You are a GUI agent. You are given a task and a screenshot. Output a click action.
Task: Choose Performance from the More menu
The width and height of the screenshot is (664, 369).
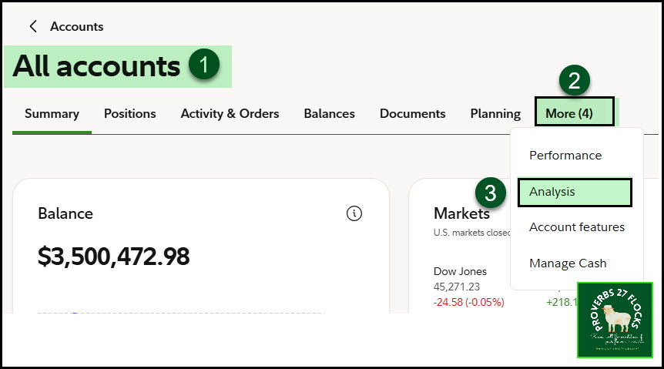(565, 155)
